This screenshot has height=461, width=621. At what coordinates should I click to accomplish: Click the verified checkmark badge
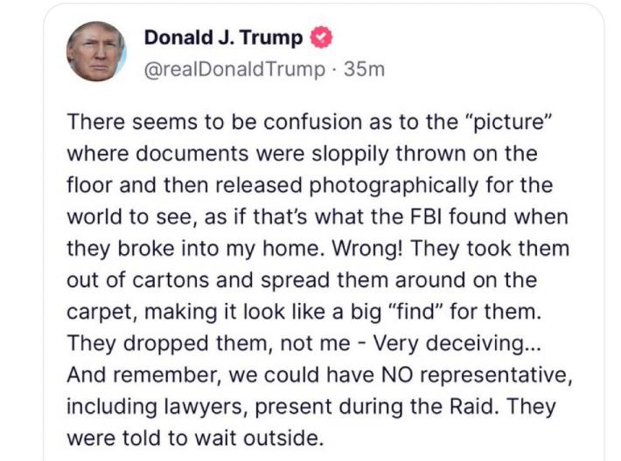coord(320,38)
